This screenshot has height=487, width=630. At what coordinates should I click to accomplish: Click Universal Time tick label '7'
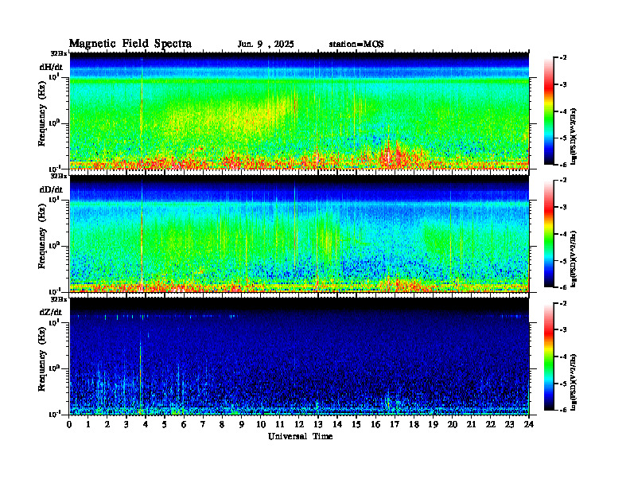(x=204, y=424)
